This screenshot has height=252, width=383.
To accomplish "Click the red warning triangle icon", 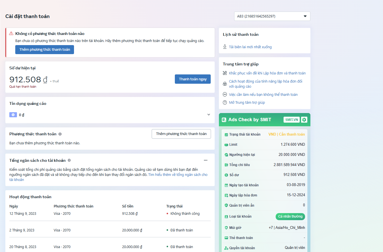I will (x=11, y=34).
